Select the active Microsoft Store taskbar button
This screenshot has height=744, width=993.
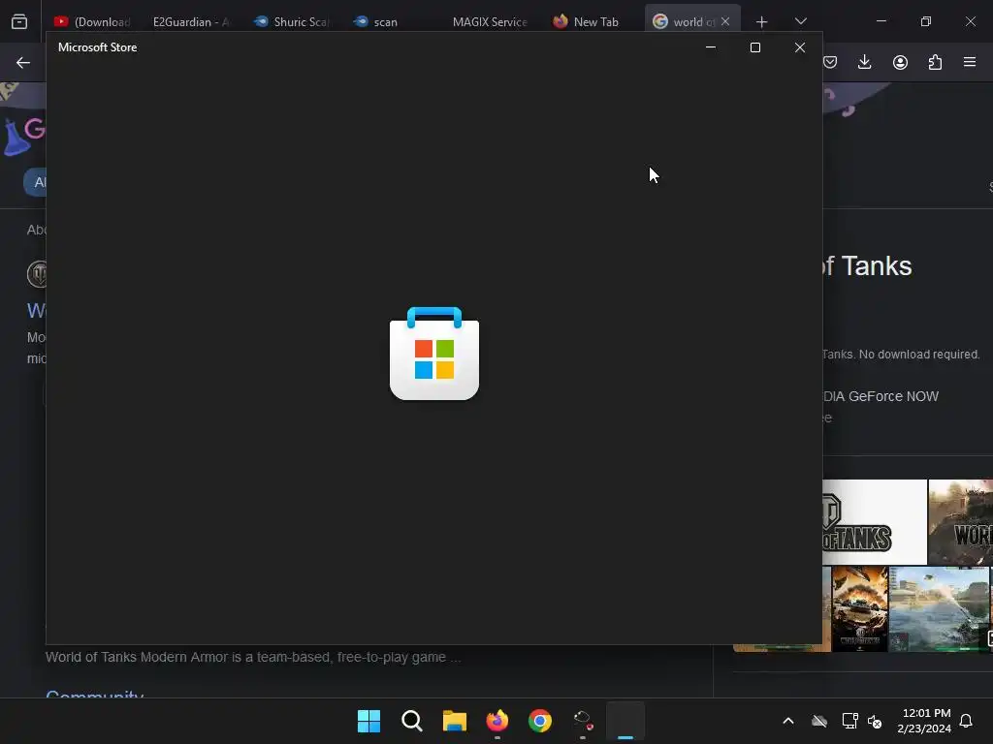(x=625, y=721)
